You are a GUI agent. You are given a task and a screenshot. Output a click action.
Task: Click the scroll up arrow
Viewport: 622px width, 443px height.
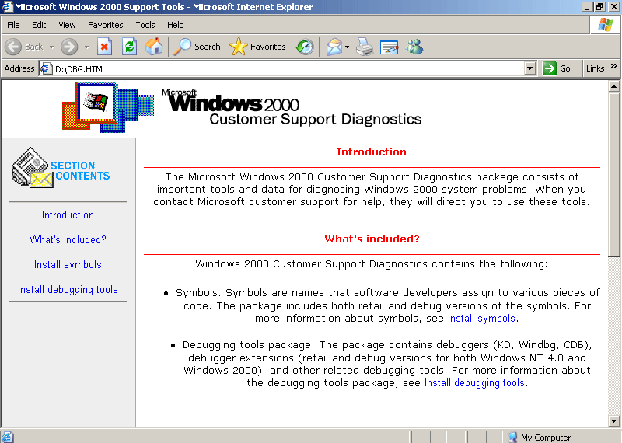(613, 87)
